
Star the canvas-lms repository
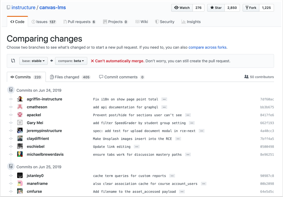[x=216, y=8]
